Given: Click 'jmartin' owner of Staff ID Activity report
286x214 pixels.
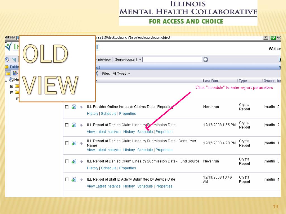Looking at the screenshot, I should coord(269,179).
